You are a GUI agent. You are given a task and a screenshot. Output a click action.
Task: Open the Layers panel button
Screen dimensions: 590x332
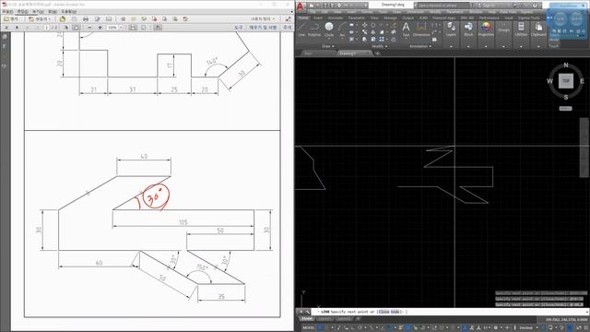pos(451,29)
